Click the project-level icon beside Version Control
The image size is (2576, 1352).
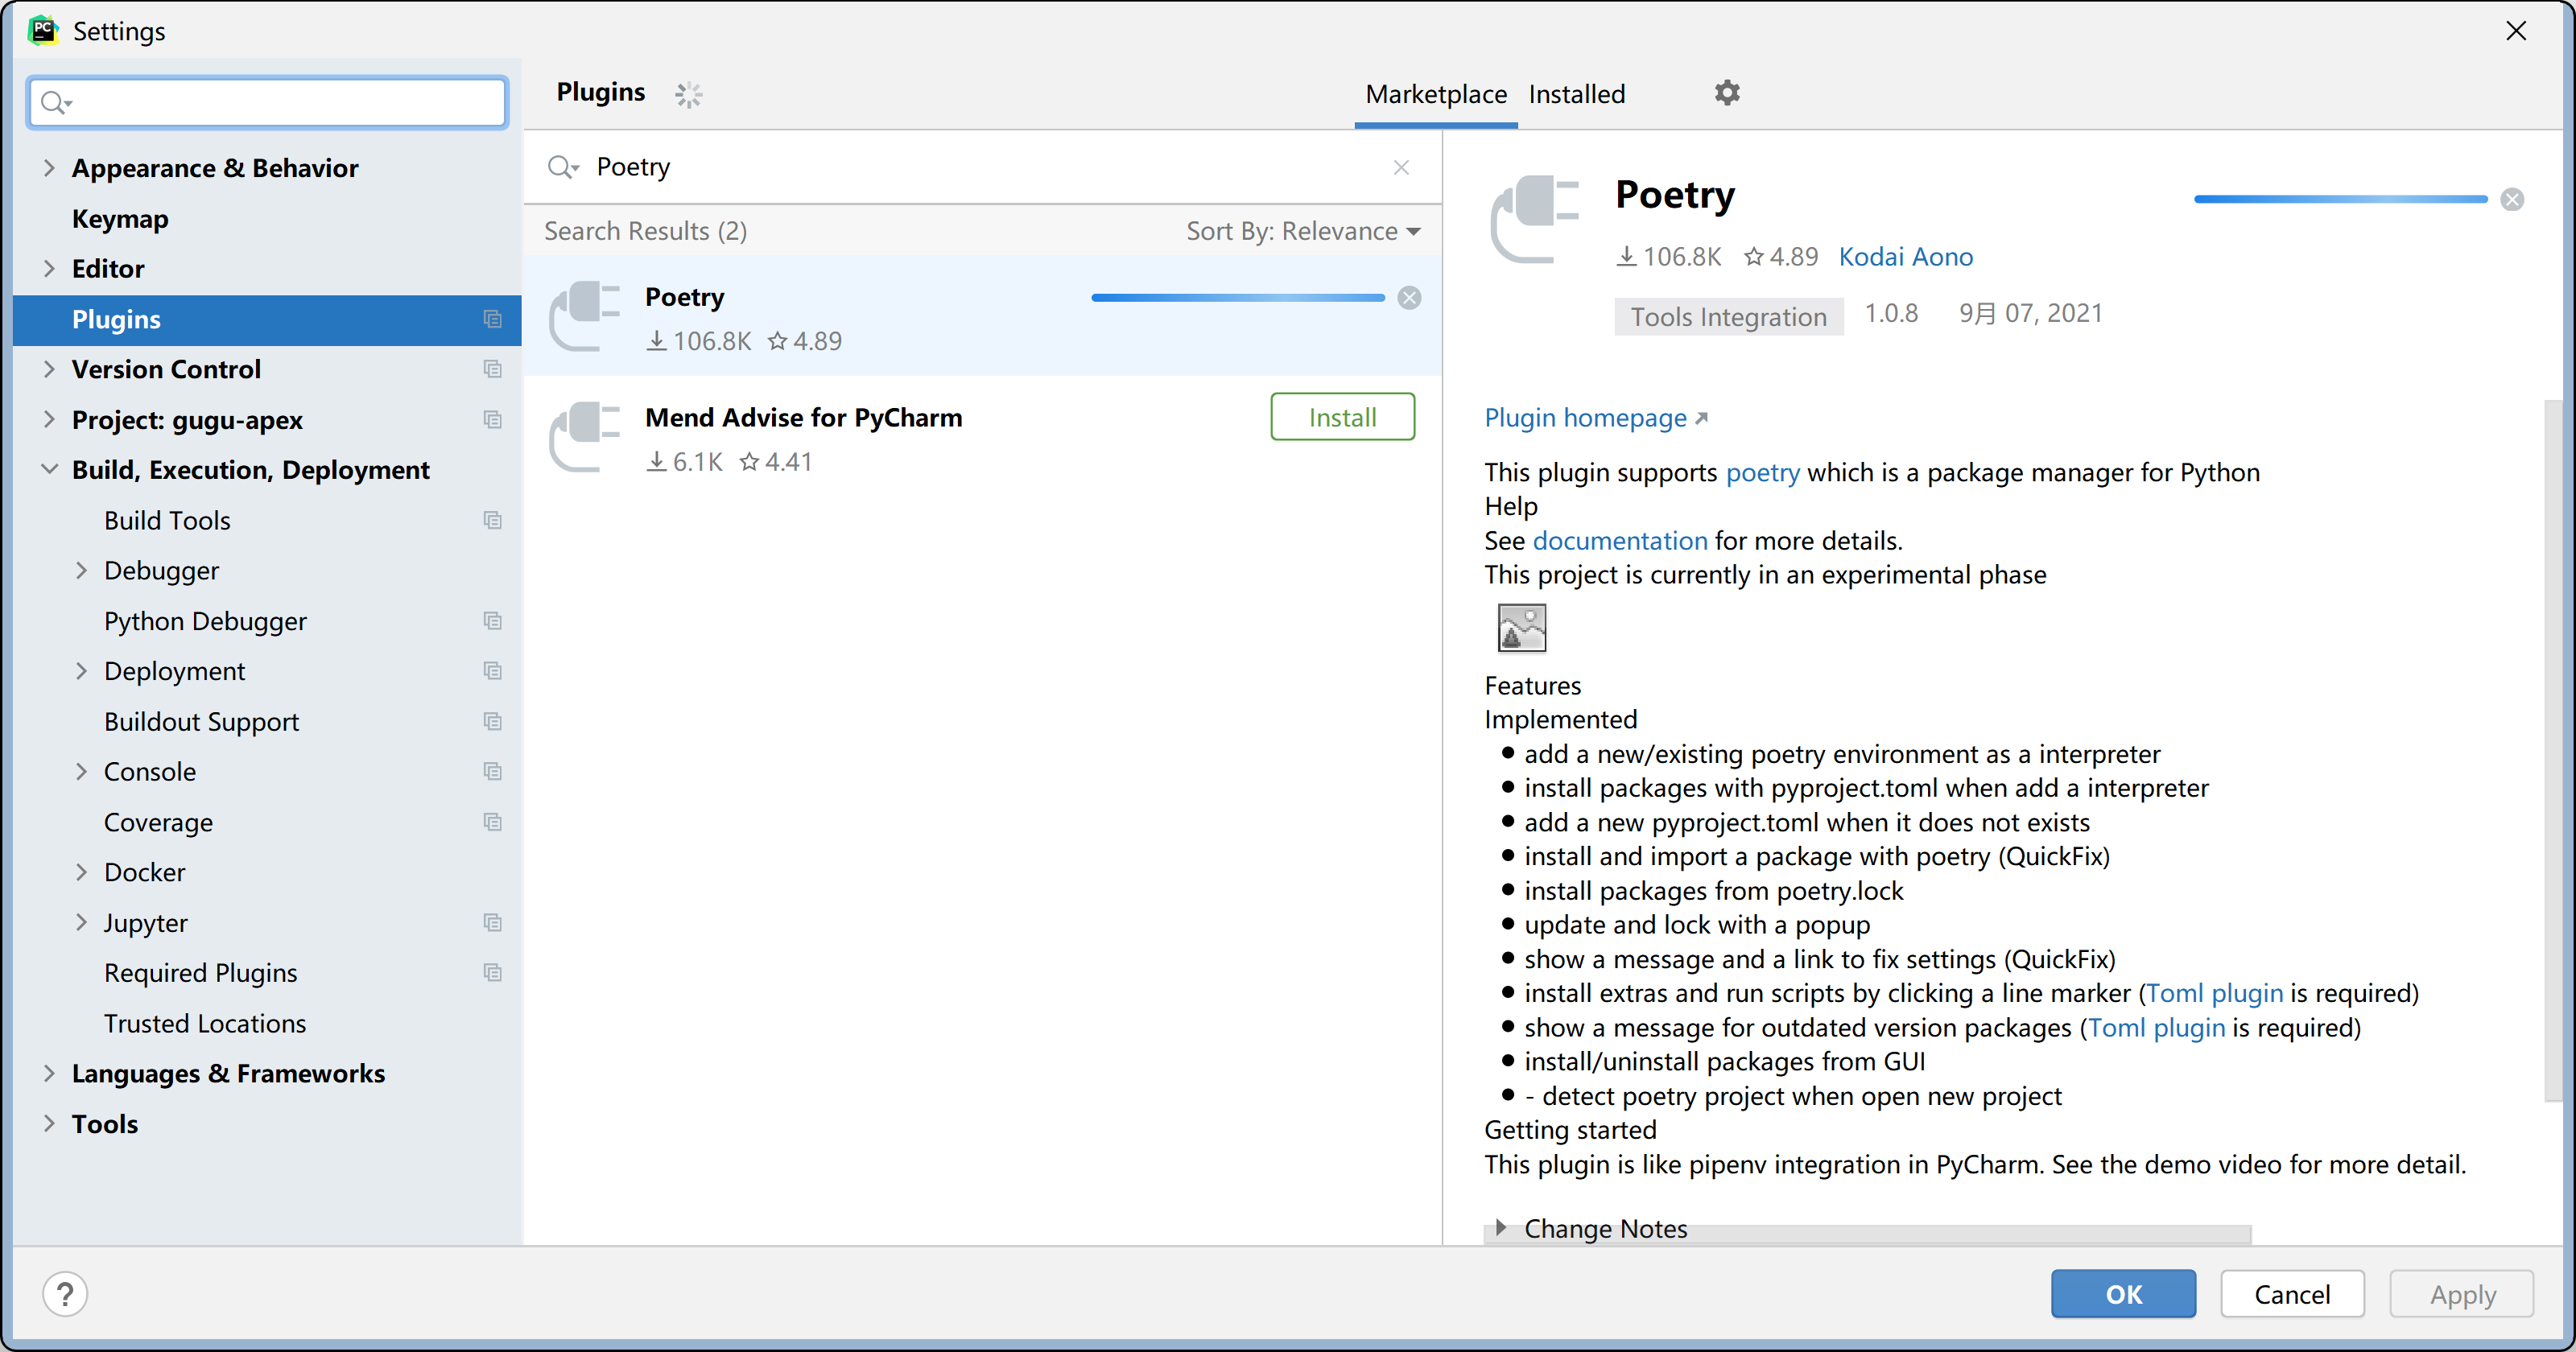492,369
